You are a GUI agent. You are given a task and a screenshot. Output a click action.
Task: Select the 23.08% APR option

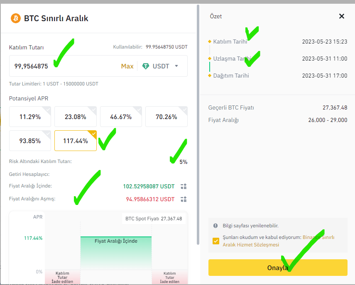[x=76, y=117]
